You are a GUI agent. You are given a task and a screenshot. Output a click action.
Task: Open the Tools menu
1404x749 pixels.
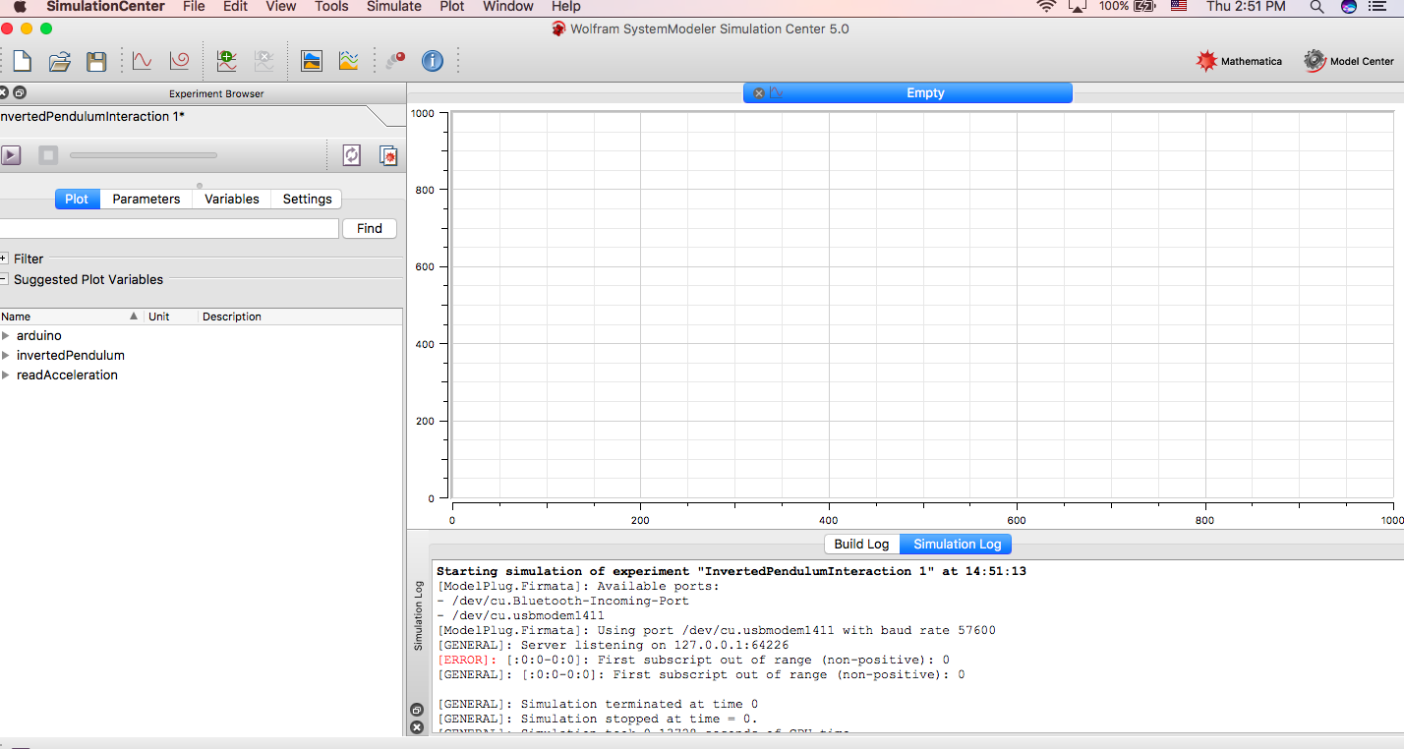pyautogui.click(x=331, y=7)
